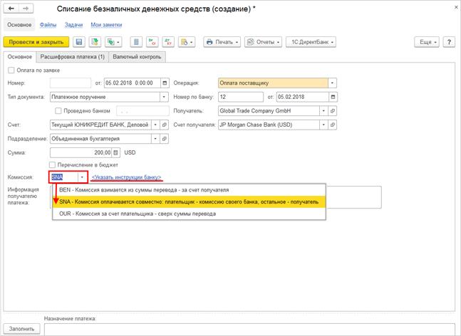This screenshot has height=336, width=461.
Task: Expand the Тип документа dropdown
Action: (x=165, y=97)
